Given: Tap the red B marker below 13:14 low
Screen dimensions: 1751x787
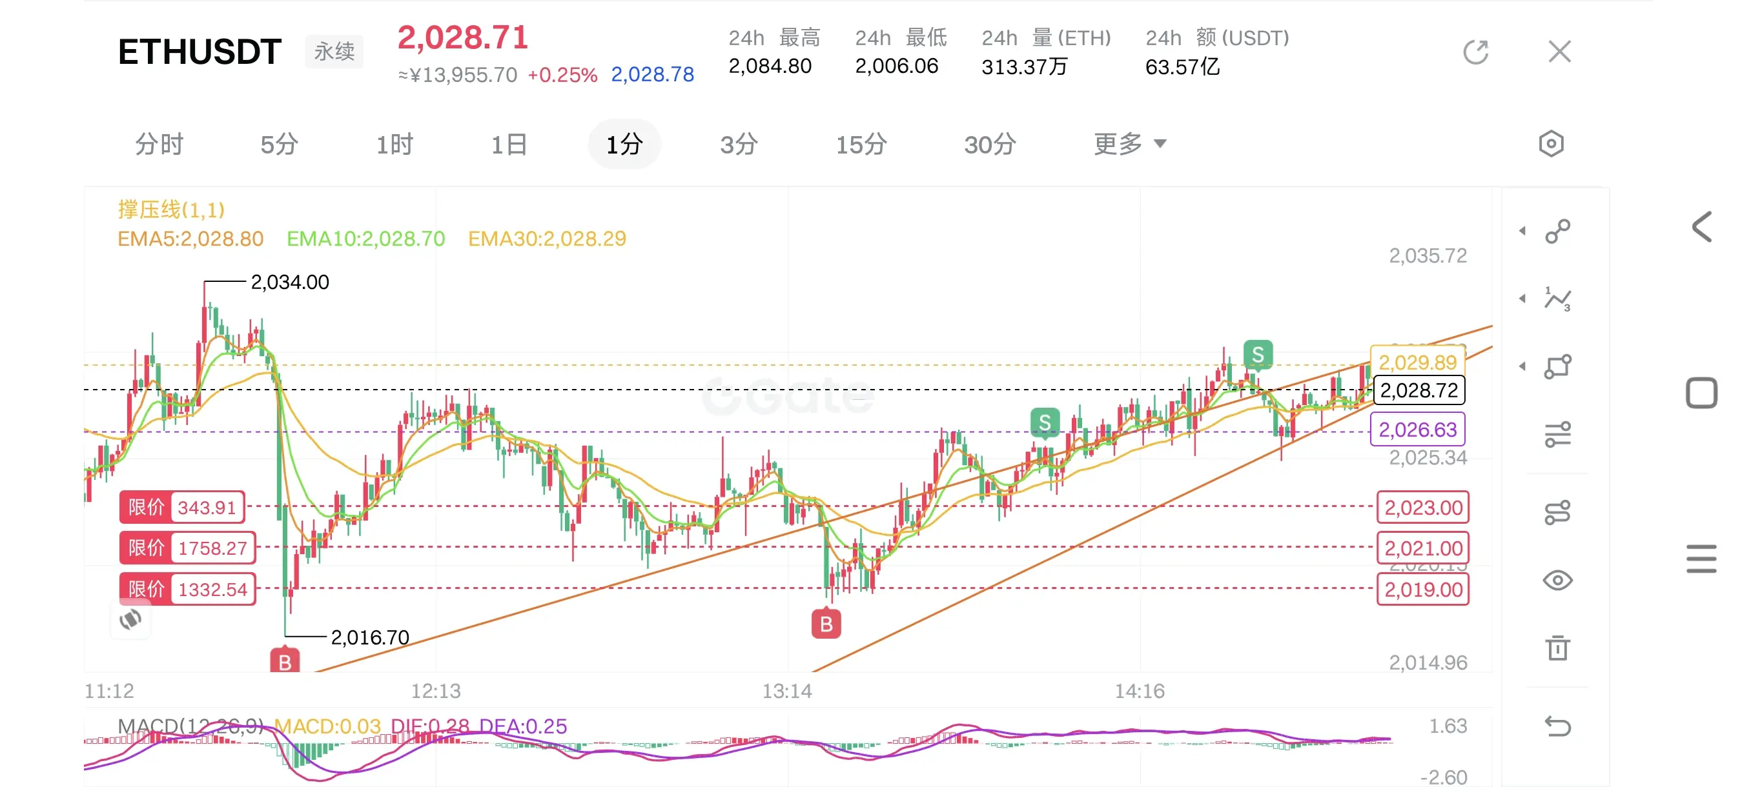Looking at the screenshot, I should pyautogui.click(x=826, y=623).
